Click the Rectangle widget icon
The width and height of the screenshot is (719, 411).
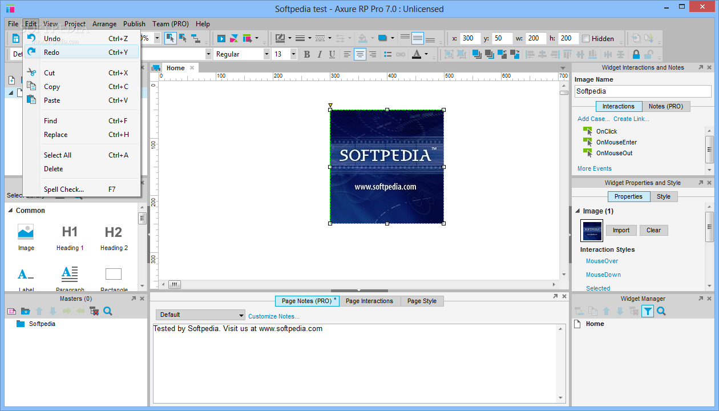[114, 274]
